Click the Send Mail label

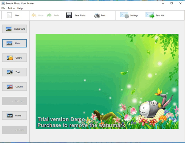160,15
